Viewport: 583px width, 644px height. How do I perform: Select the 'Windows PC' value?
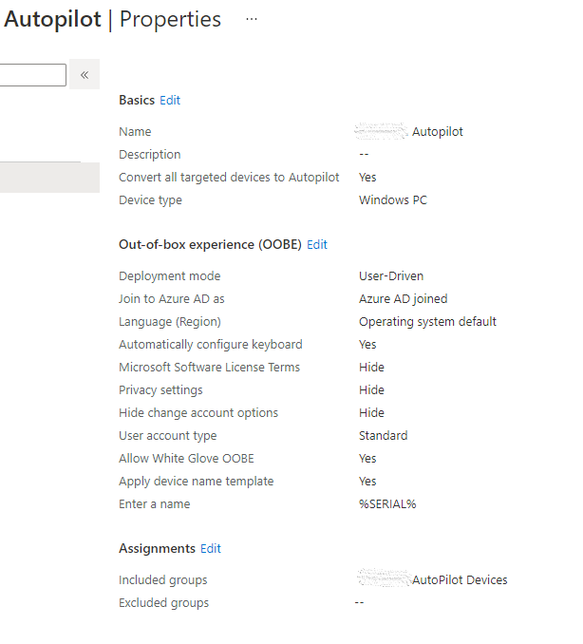pos(393,200)
